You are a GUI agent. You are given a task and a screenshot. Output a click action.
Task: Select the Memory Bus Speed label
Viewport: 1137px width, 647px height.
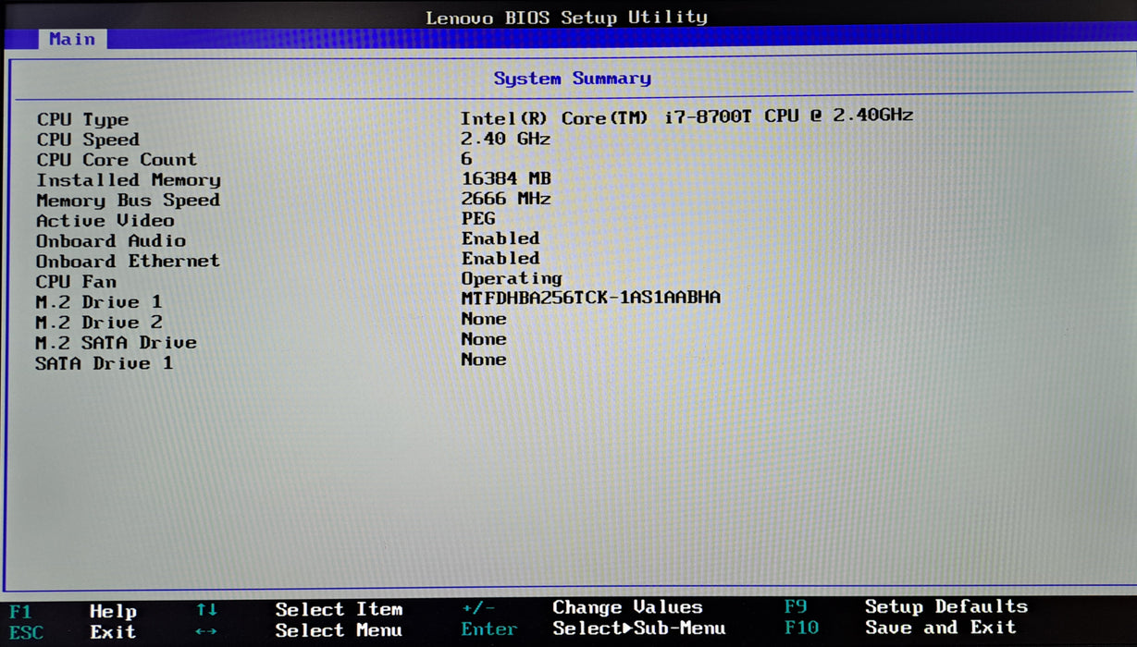pyautogui.click(x=128, y=201)
